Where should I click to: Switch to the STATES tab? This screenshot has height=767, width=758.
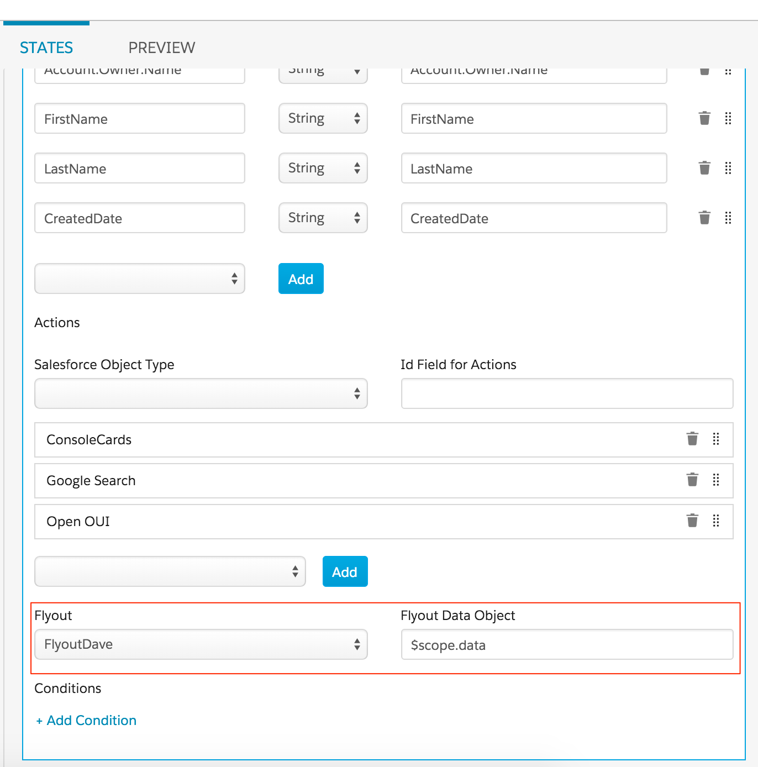point(46,48)
